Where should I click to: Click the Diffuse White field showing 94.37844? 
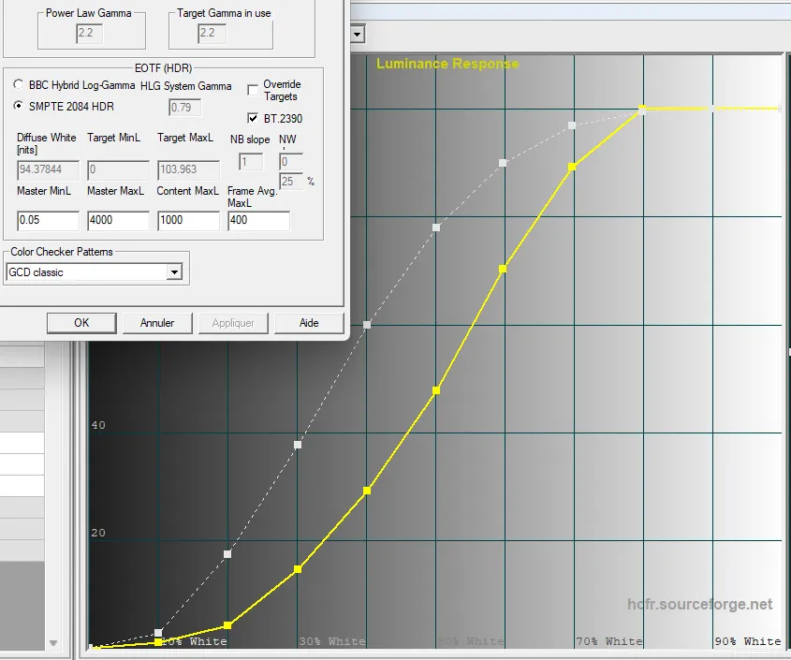[48, 170]
